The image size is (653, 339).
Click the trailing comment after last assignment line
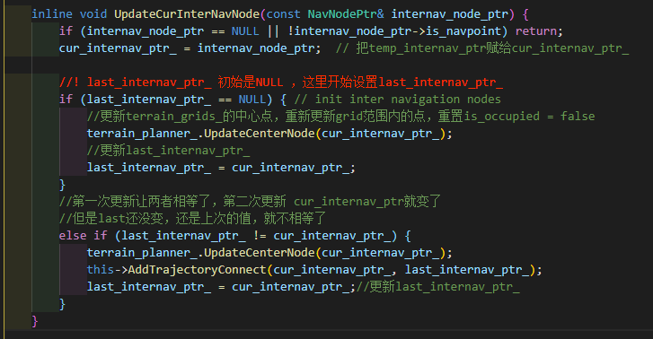[x=438, y=287]
